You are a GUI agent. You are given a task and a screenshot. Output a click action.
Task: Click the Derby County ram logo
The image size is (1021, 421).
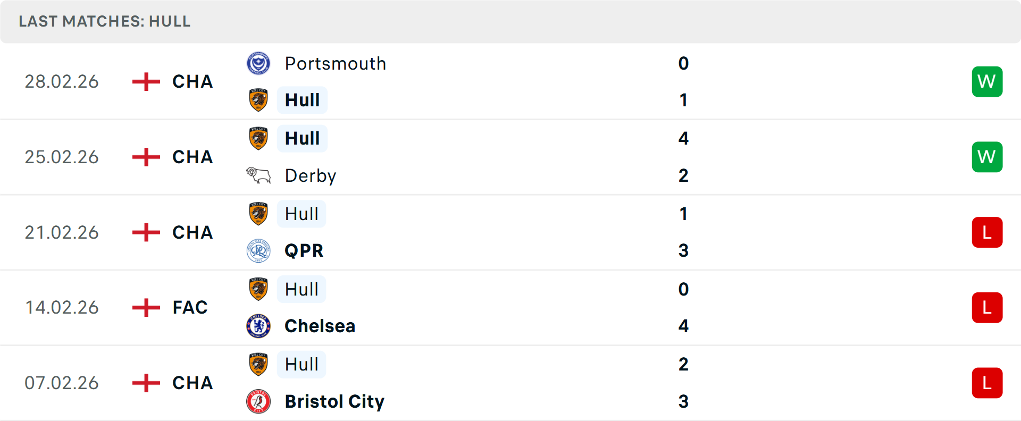coord(259,175)
